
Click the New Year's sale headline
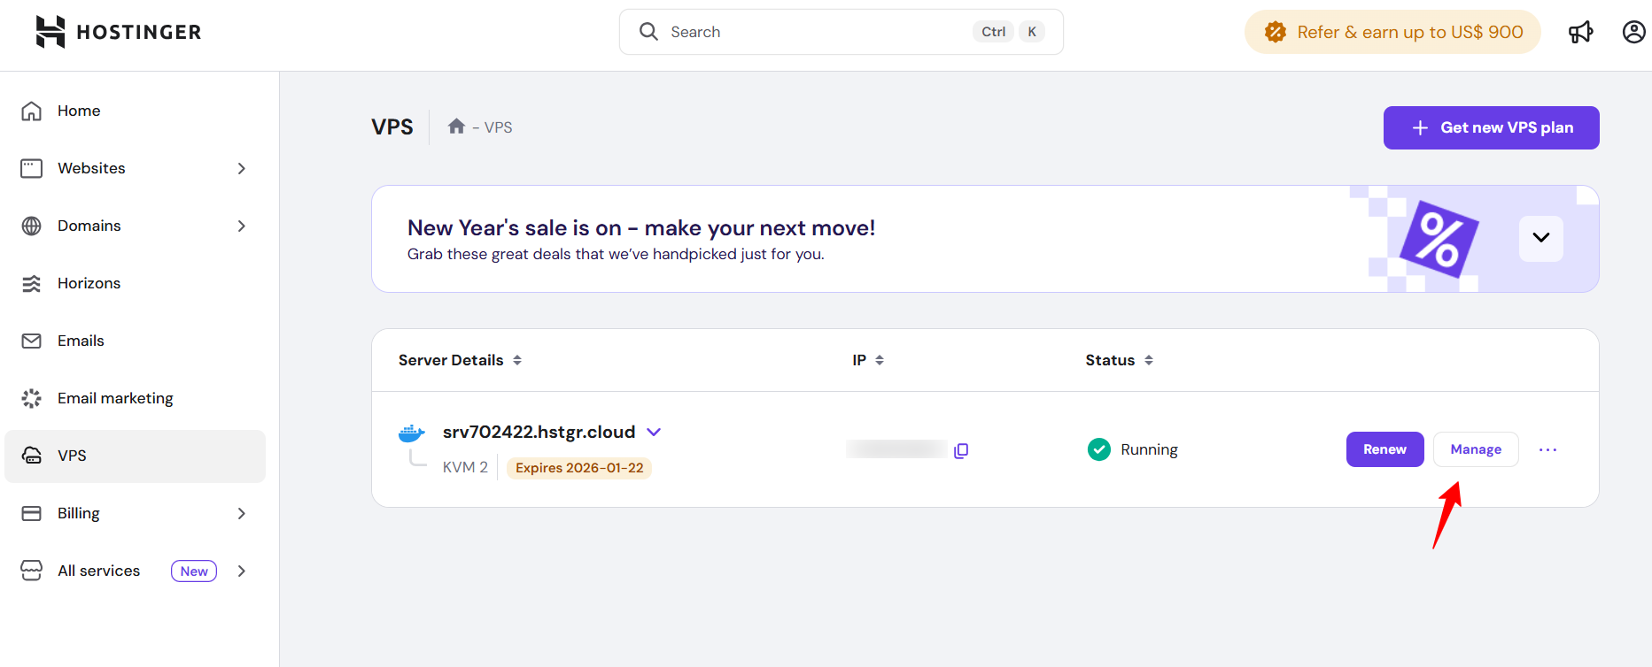641,228
